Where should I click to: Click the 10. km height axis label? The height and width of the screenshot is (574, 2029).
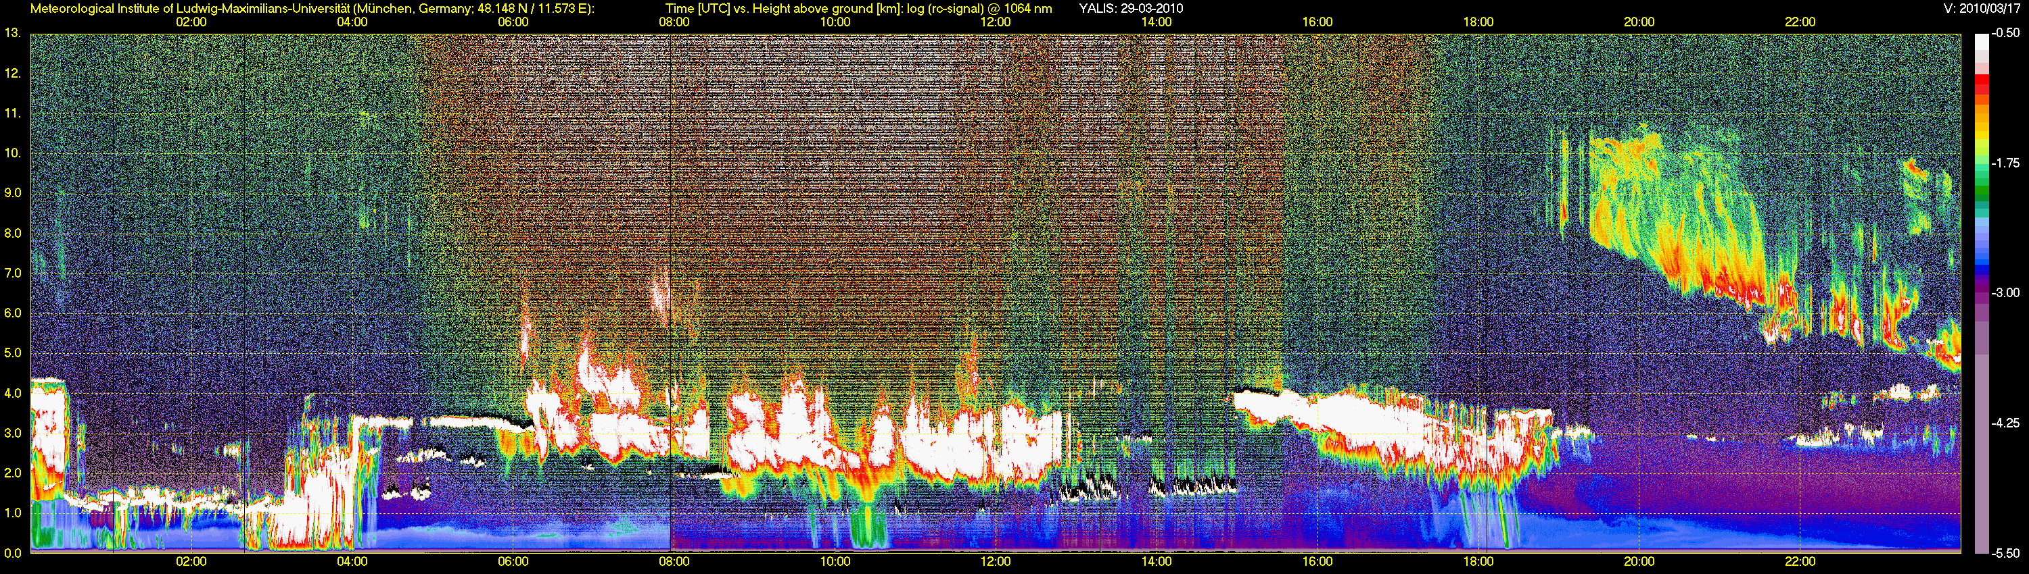[x=11, y=153]
